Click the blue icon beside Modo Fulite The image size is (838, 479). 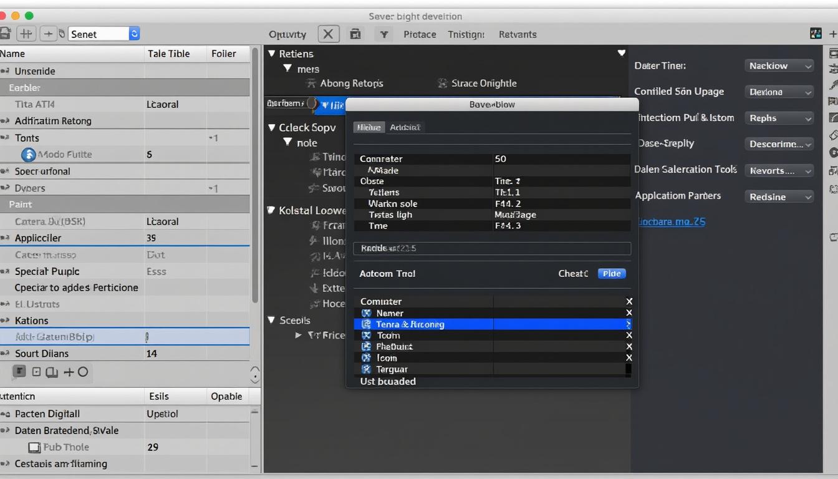coord(28,155)
